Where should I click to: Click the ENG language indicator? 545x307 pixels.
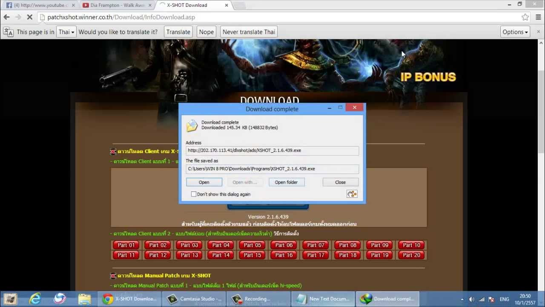504,299
